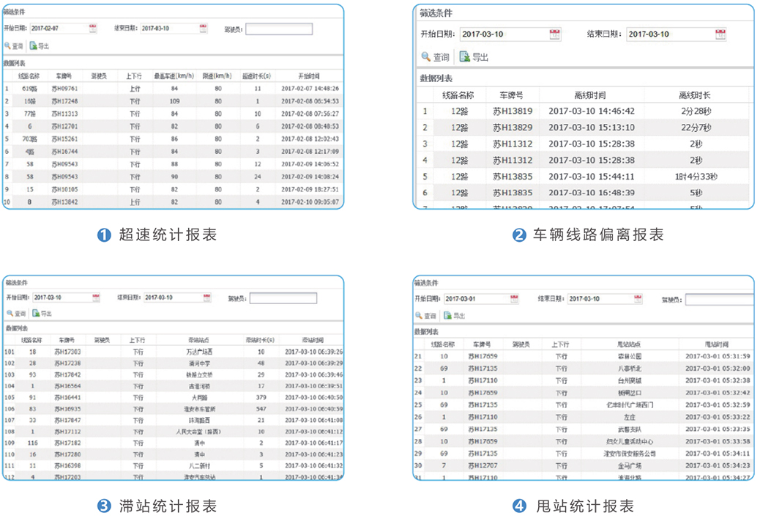Focus the 驾驶员 field in 超速统计报表 panel
Viewport: 760px width, 521px height.
[x=278, y=29]
